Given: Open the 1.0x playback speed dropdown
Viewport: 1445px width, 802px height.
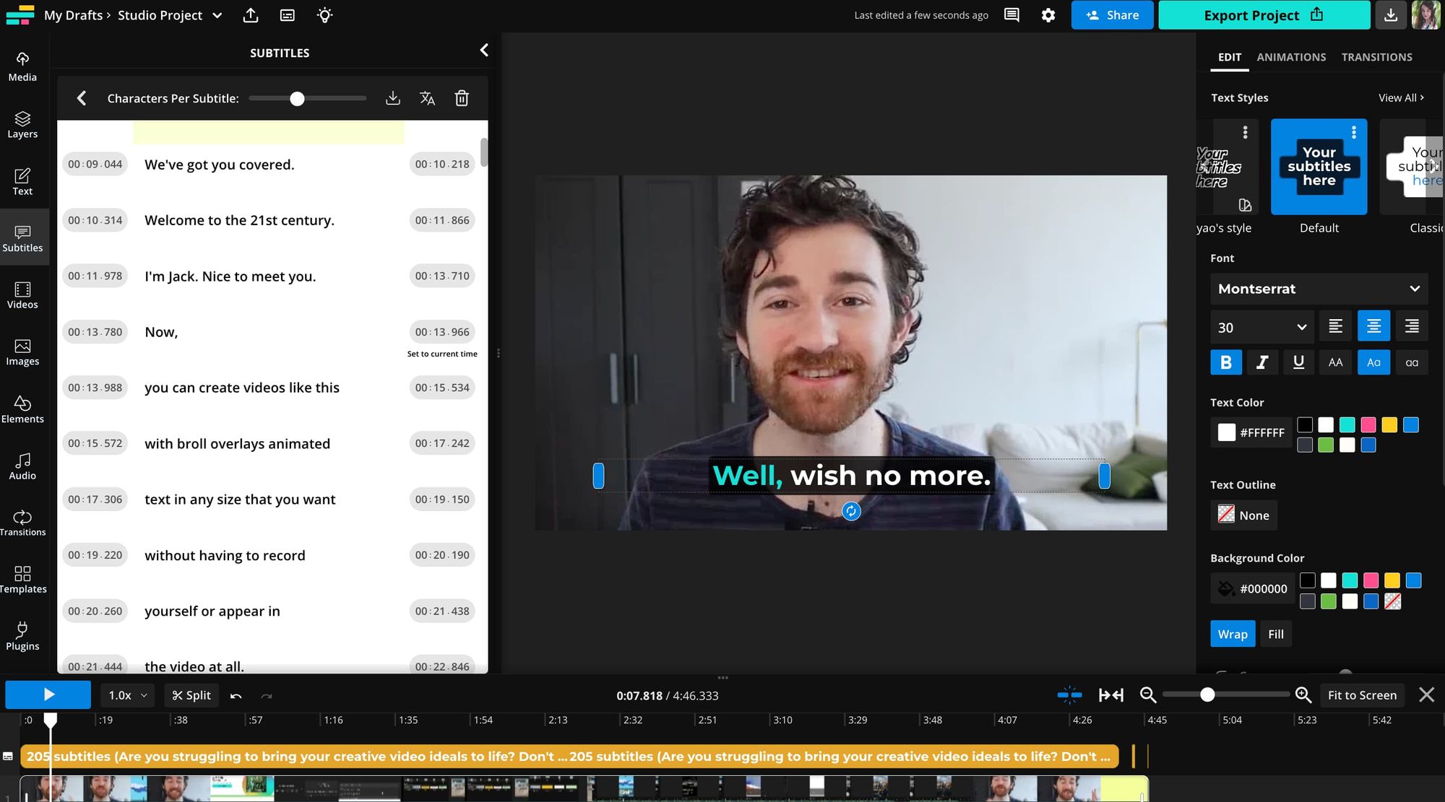Looking at the screenshot, I should coord(127,695).
